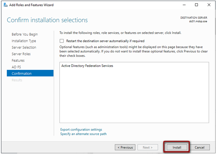The image size is (216, 154).
Task: Open Server Selection step
Action: (x=24, y=48)
